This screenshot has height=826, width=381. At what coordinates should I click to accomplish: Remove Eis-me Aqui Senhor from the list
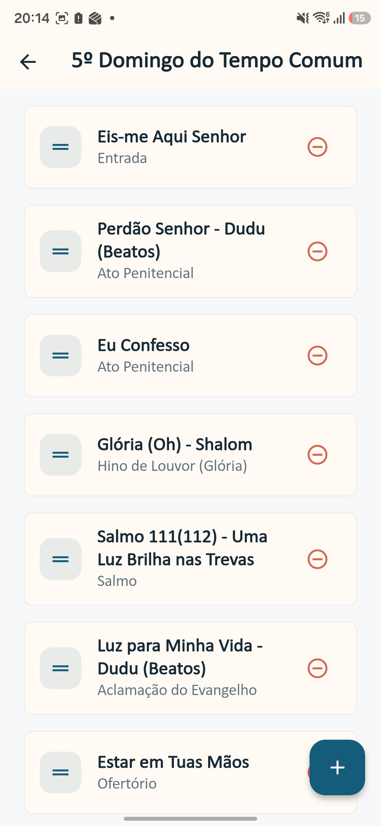point(317,147)
